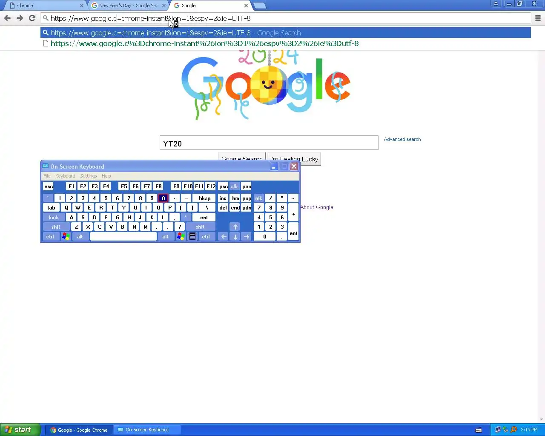Open a new tab with the new tab button

(x=259, y=6)
